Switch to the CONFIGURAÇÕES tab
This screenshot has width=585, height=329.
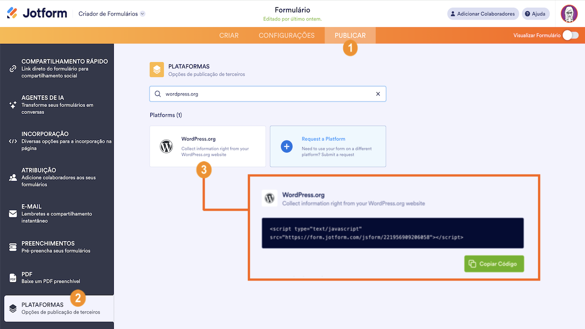pos(287,35)
